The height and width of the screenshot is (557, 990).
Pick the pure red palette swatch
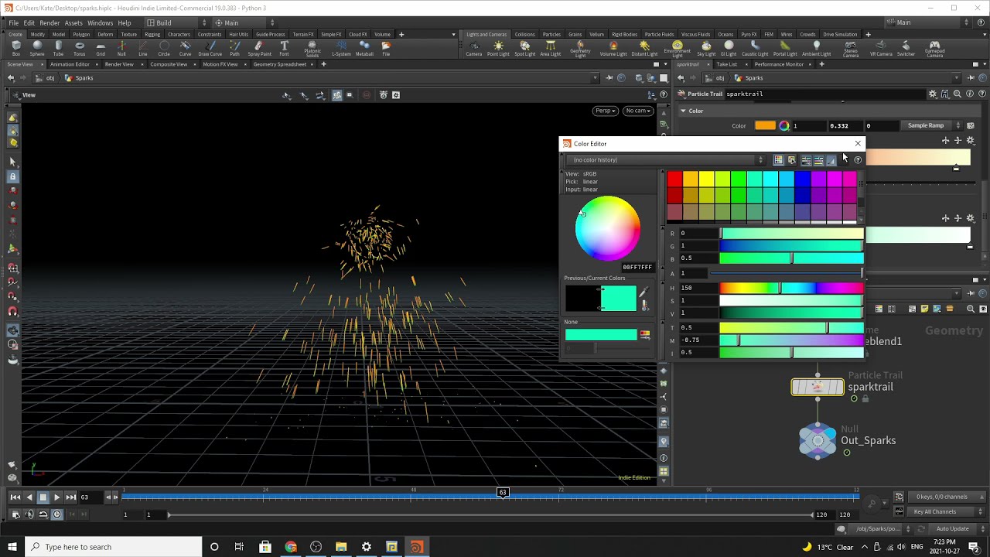pyautogui.click(x=674, y=179)
